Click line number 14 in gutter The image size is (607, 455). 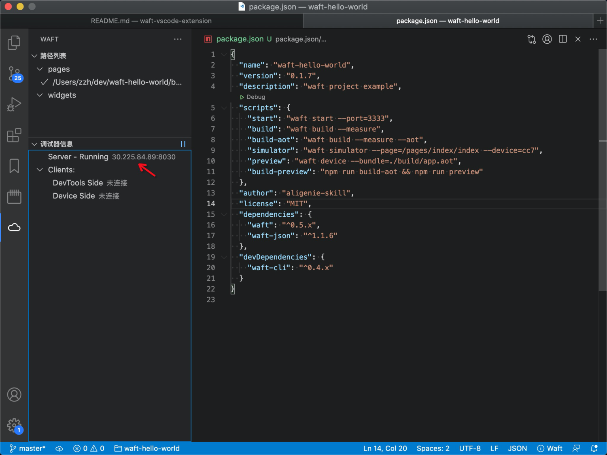tap(211, 204)
